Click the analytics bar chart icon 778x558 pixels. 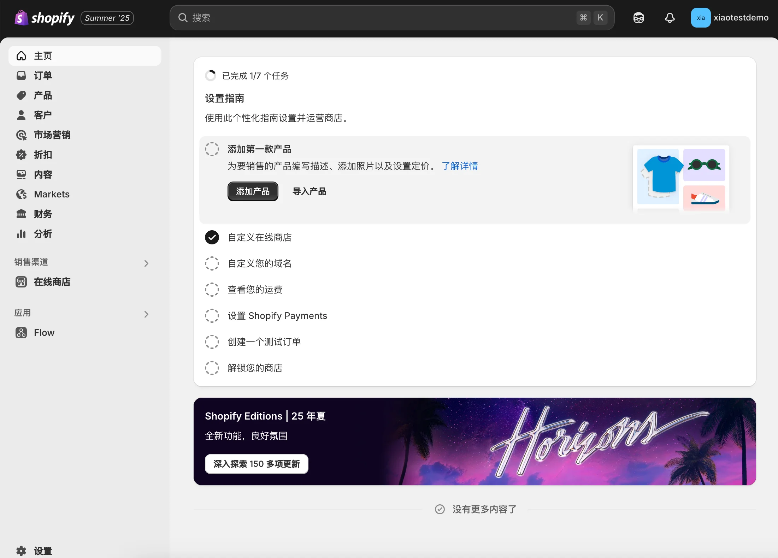pos(21,234)
